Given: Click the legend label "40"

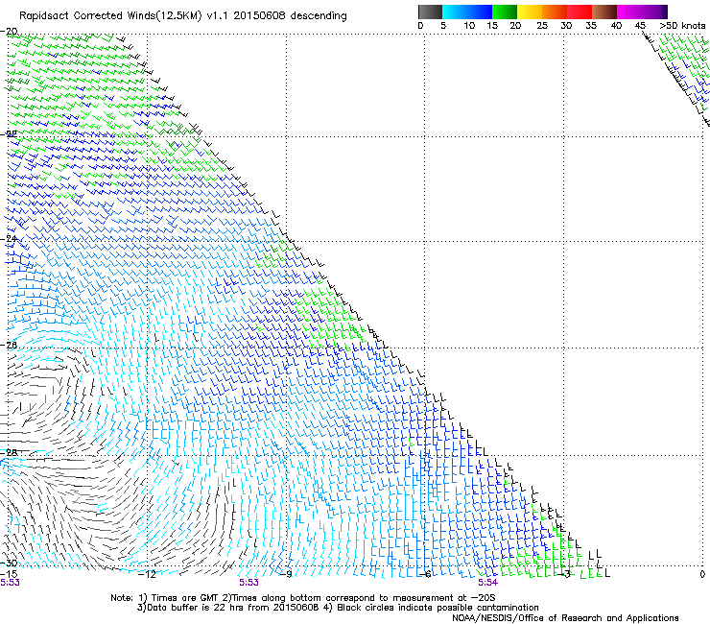Looking at the screenshot, I should click(x=616, y=26).
